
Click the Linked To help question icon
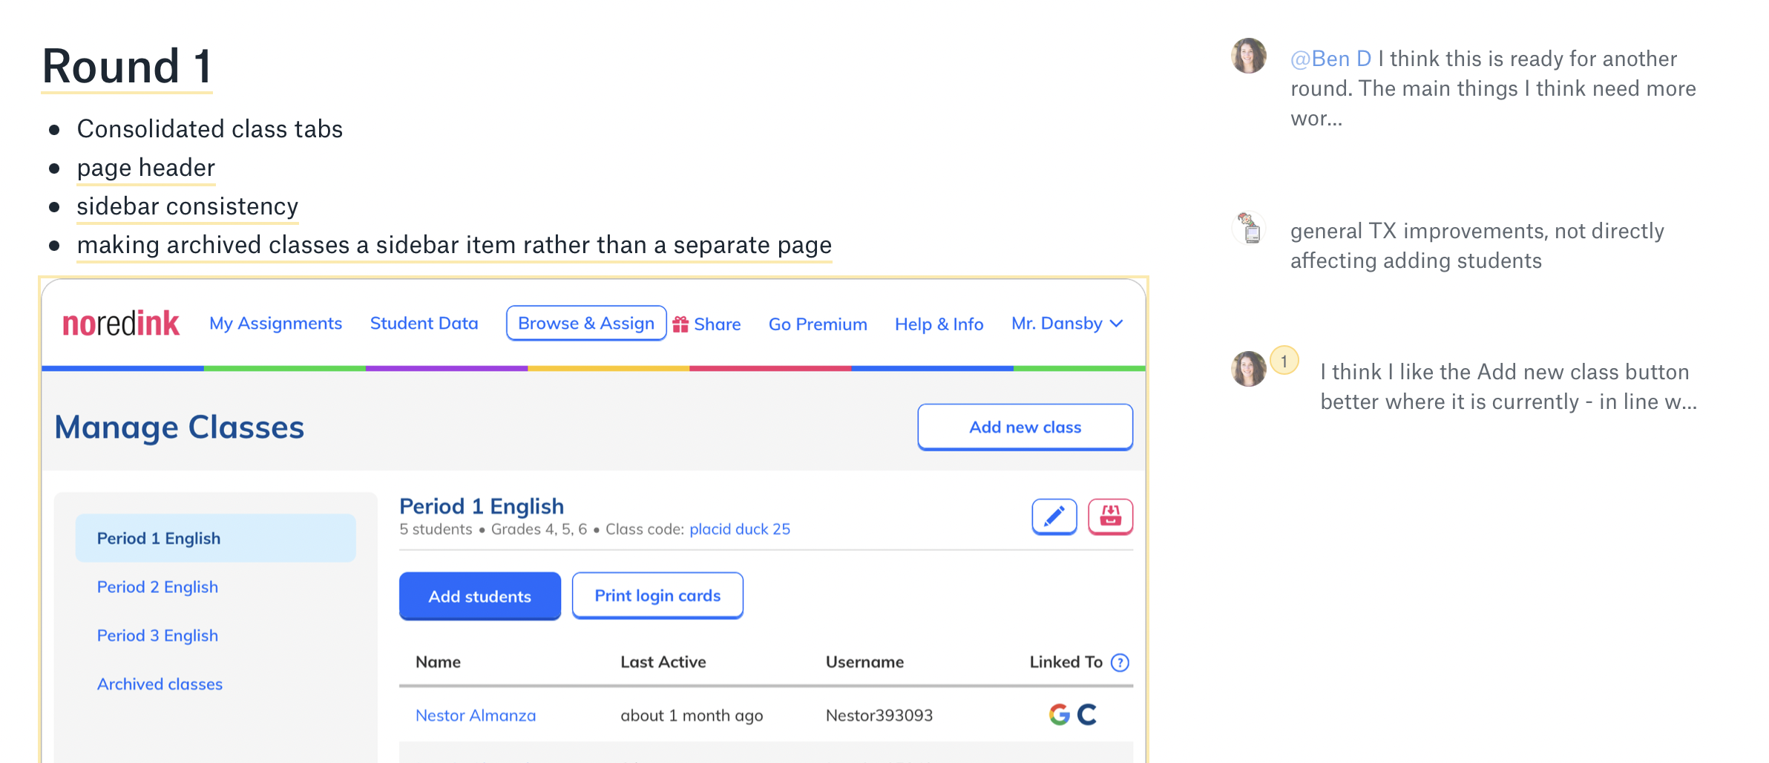click(1120, 662)
